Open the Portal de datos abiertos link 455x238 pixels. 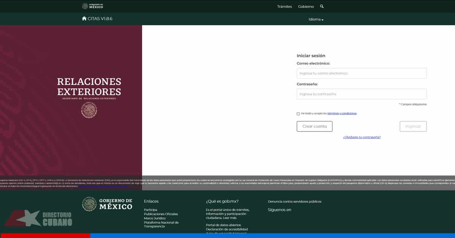coord(223,225)
